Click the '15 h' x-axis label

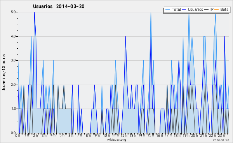click(151, 135)
